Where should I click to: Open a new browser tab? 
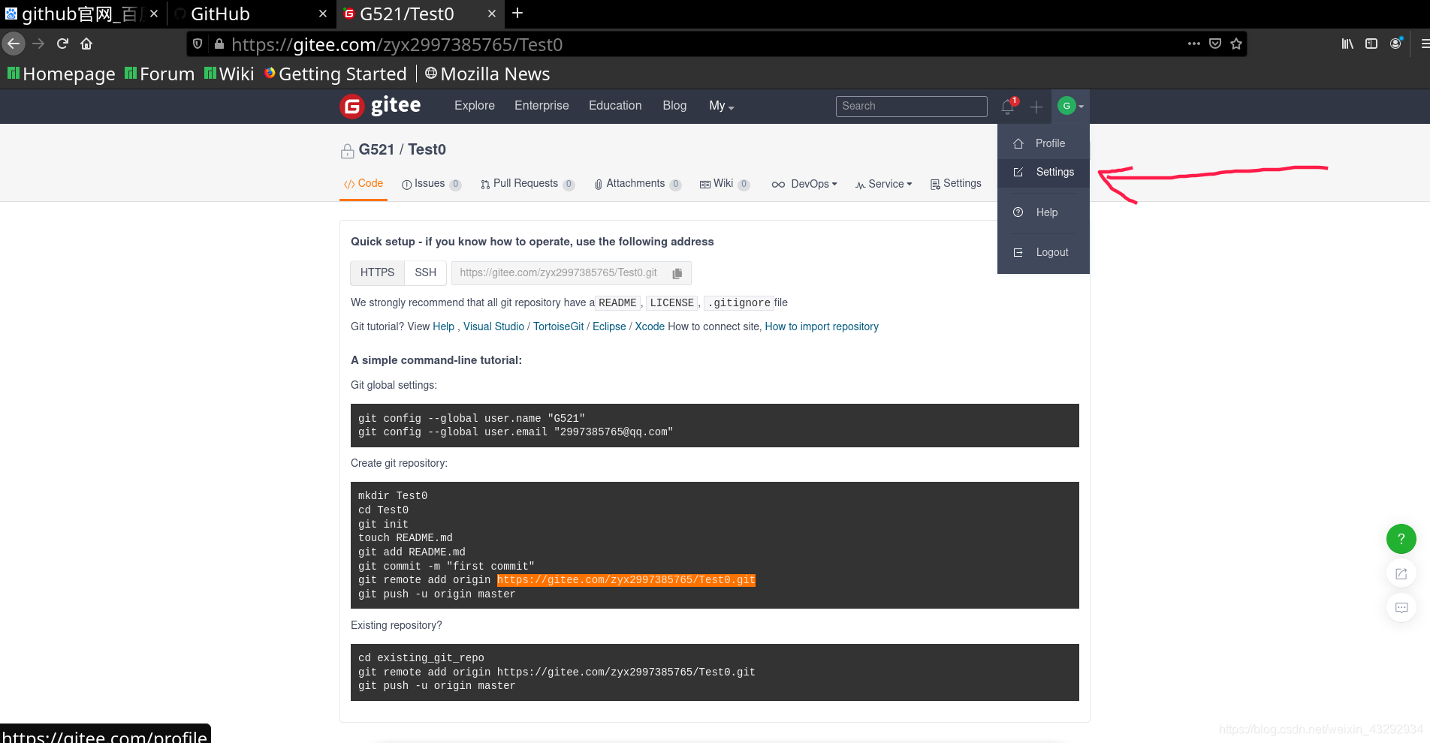click(x=517, y=13)
